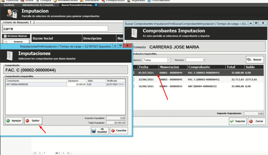The height and width of the screenshot is (155, 268).
Task: Sort by the Fecha column header
Action: pyautogui.click(x=144, y=67)
